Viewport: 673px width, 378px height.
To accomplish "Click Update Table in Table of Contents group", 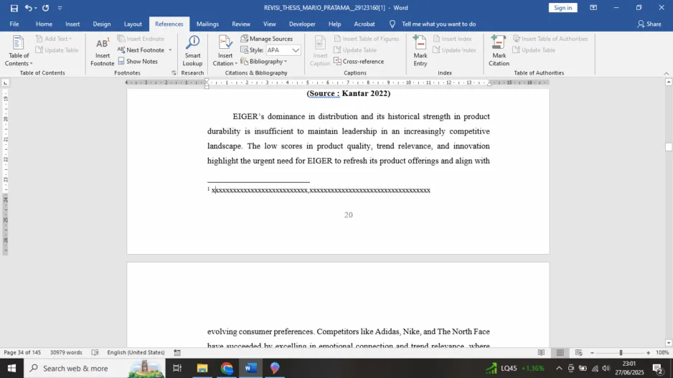I will (x=57, y=49).
